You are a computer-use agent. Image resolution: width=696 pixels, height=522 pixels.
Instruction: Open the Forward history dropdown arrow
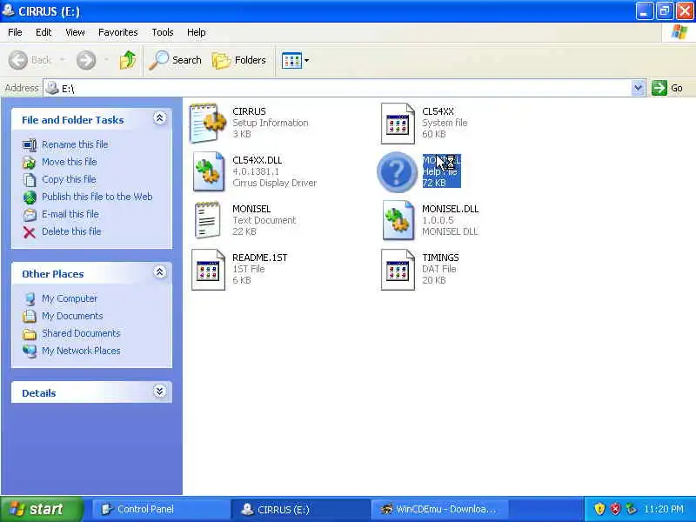[x=106, y=60]
